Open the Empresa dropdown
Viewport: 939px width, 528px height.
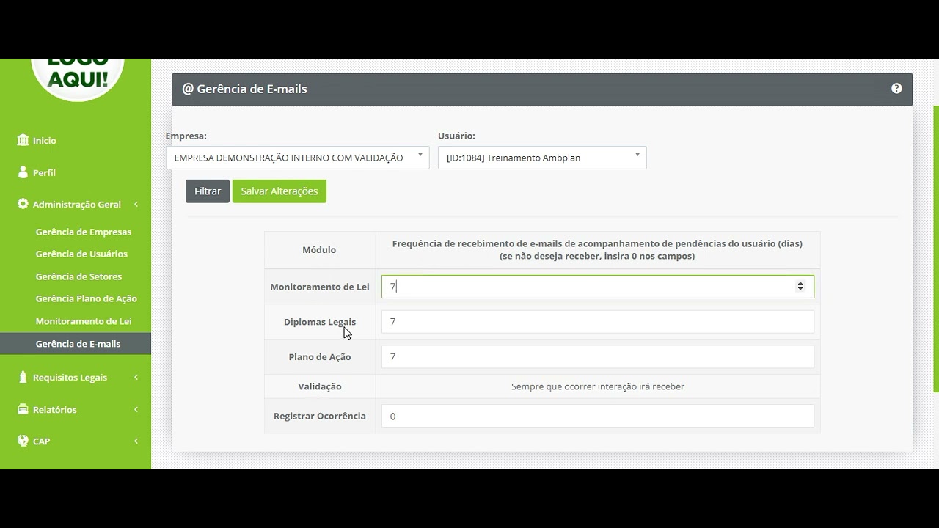(x=297, y=158)
